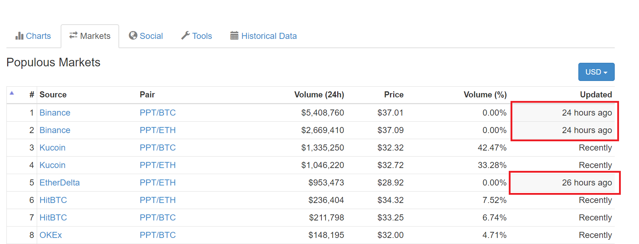Image resolution: width=639 pixels, height=244 pixels.
Task: Click the $32.72 price value
Action: click(x=390, y=165)
